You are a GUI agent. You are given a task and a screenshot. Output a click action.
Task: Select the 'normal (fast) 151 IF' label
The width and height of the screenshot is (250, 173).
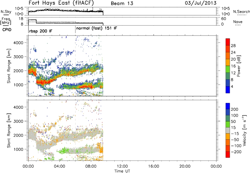[97, 28]
